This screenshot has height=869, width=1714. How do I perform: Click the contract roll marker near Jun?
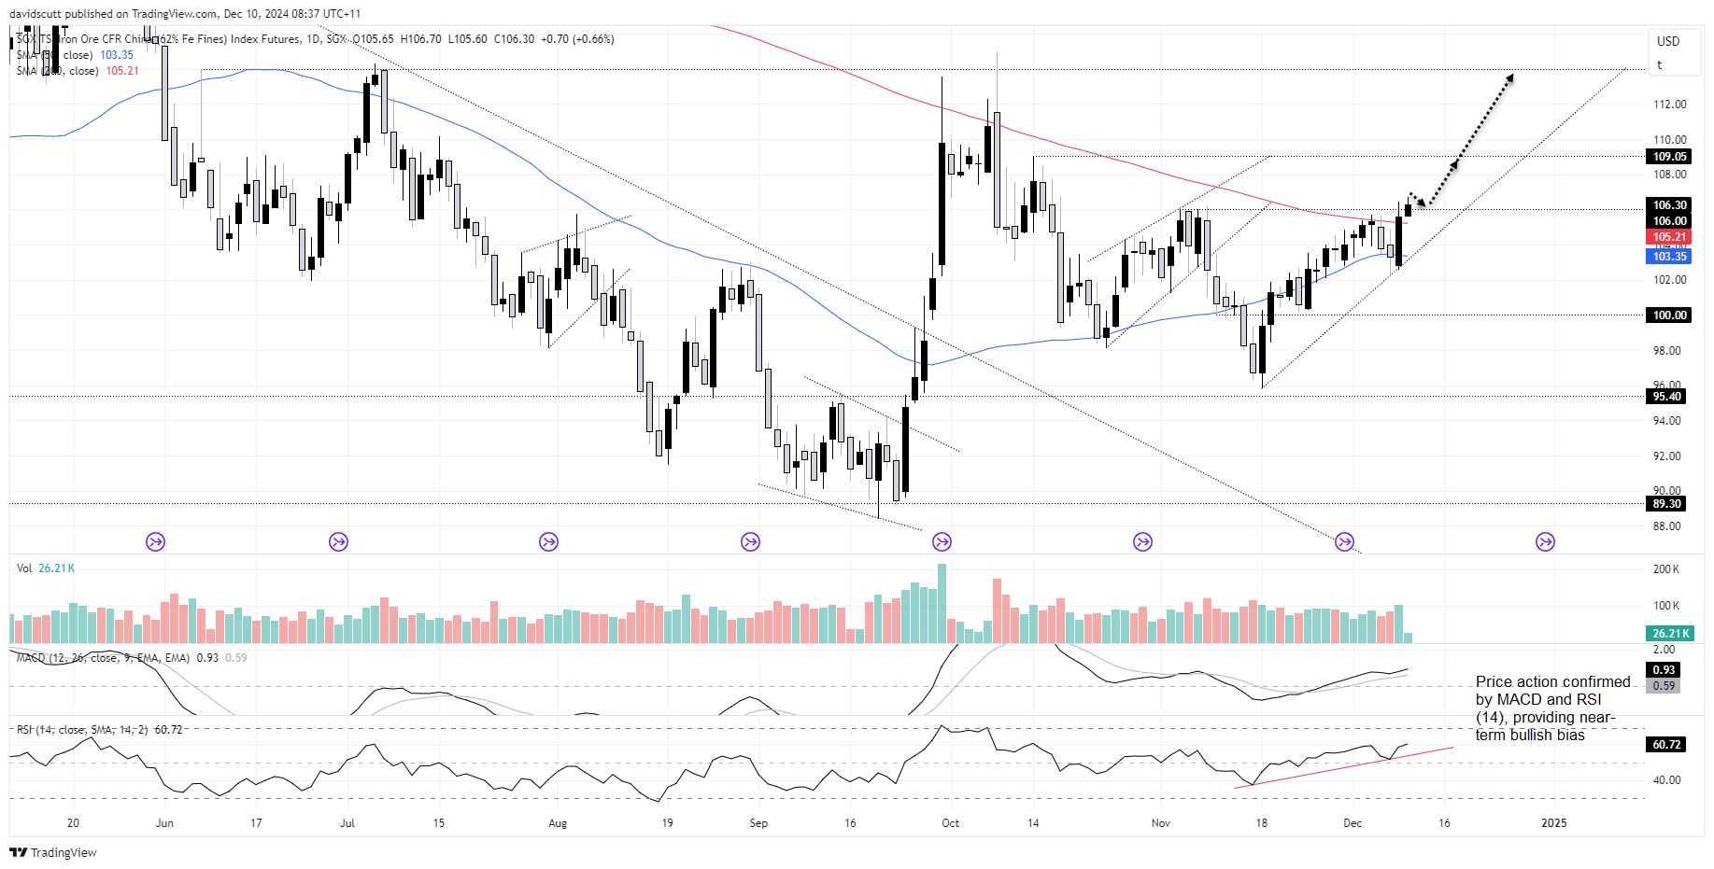pos(155,541)
